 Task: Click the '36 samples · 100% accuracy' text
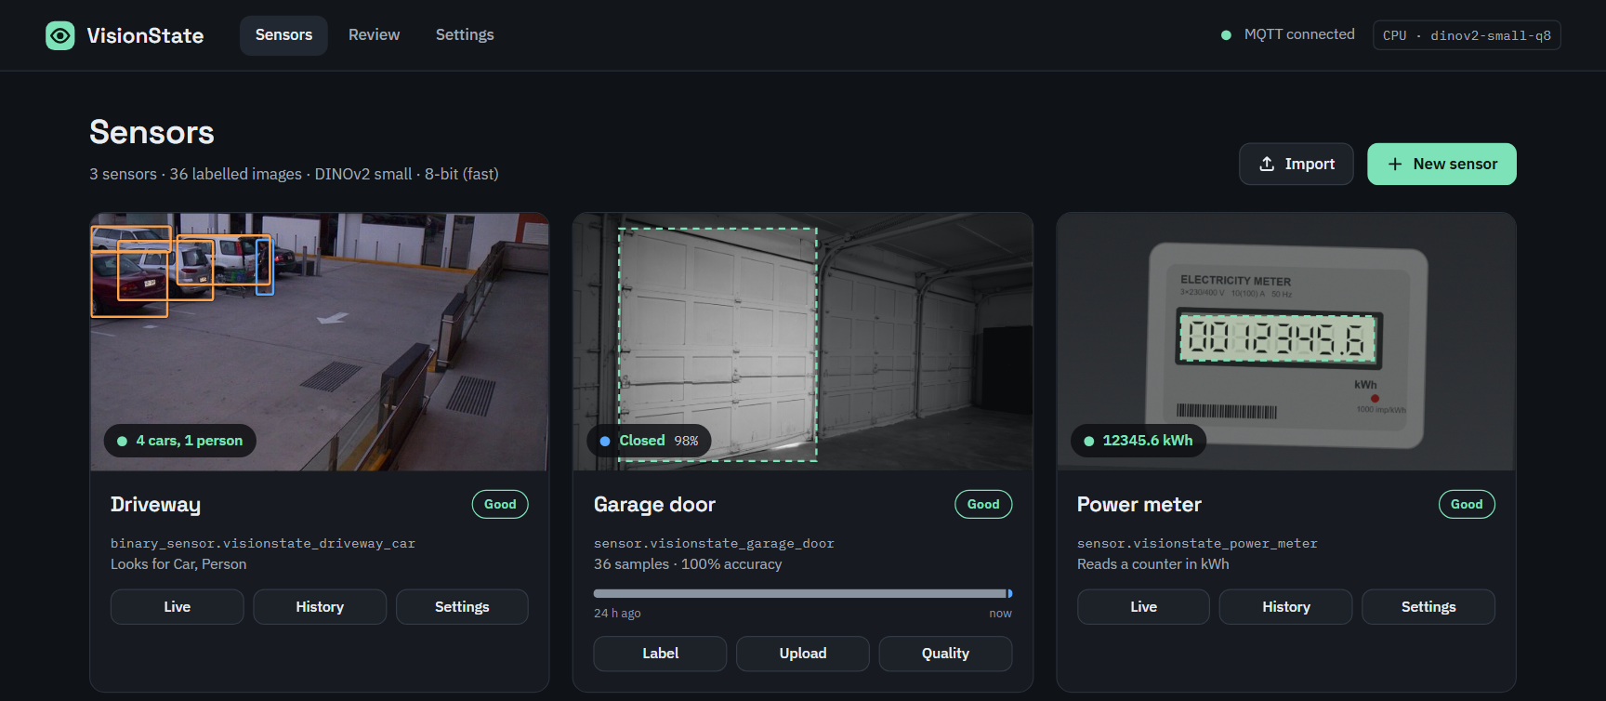[688, 564]
